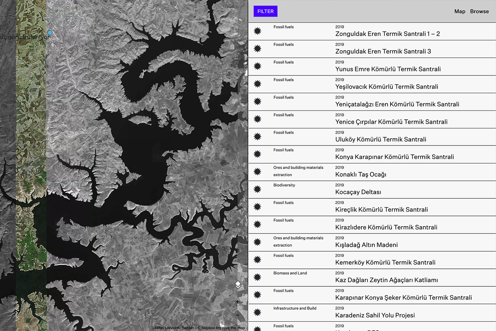Image resolution: width=496 pixels, height=331 pixels.
Task: Zoom in using the plus button
Action: pos(237,302)
